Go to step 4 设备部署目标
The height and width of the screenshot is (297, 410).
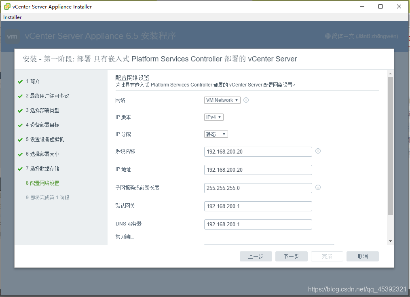[x=42, y=125]
